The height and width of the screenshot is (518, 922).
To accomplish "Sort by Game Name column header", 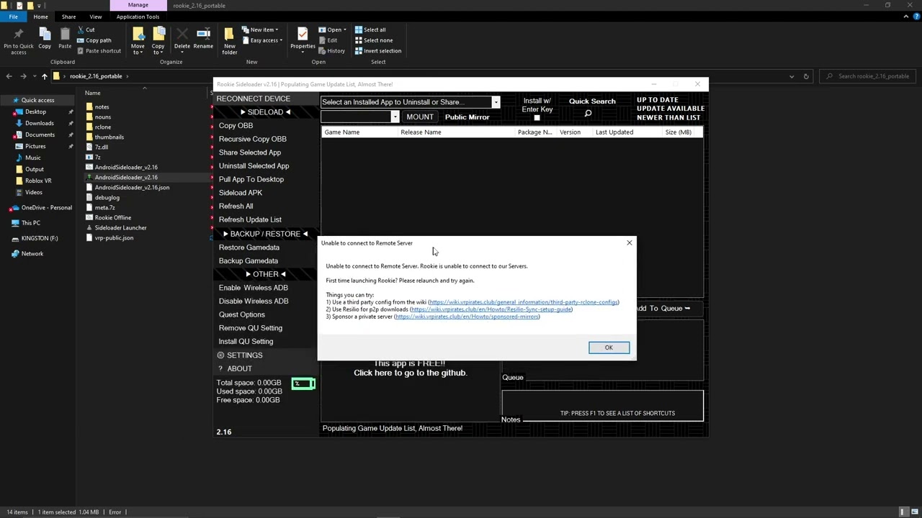I will (x=341, y=132).
